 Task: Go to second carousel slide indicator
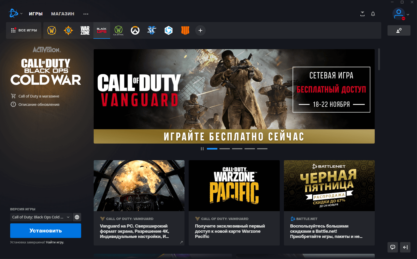point(225,149)
